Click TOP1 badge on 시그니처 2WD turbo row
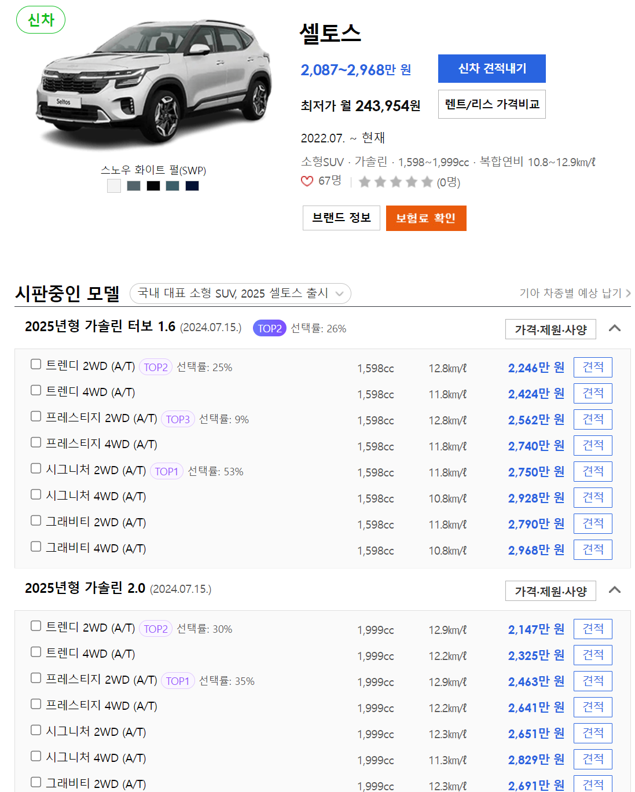The width and height of the screenshot is (635, 792). click(167, 471)
